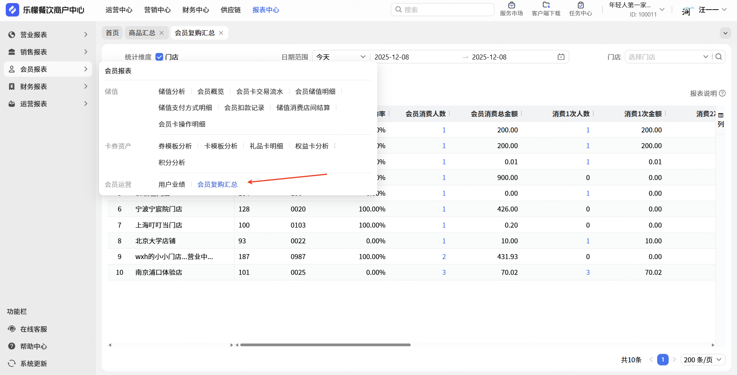Open the 会员复购汇总 link in the popup
The height and width of the screenshot is (375, 737).
tap(217, 184)
